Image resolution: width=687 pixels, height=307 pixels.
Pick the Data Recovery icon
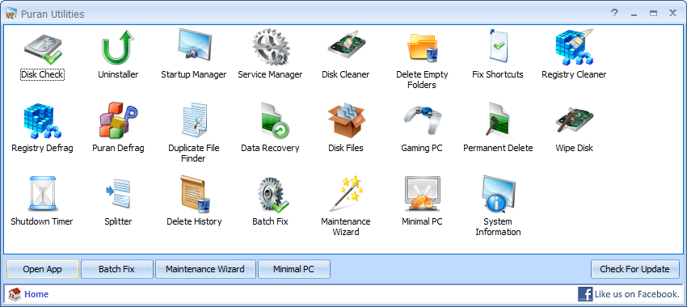coord(274,120)
